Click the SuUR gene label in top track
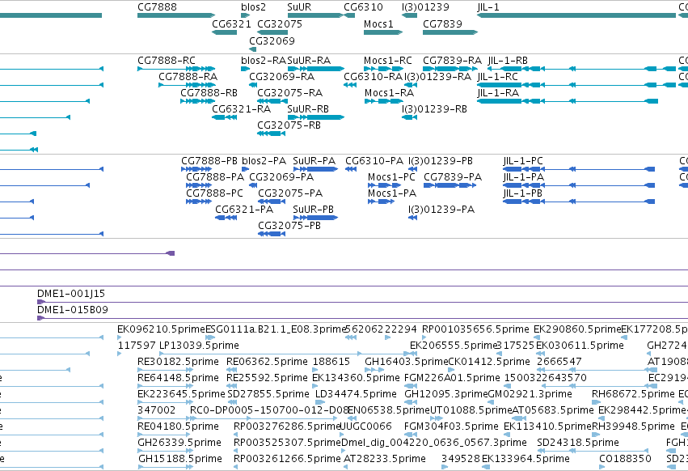 299,7
